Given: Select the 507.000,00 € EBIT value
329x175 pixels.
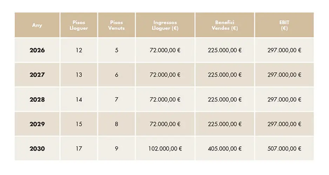Looking at the screenshot, I should coord(284,149).
